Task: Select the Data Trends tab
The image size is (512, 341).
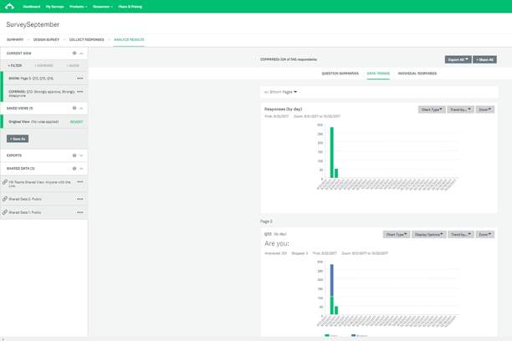Action: [x=378, y=74]
